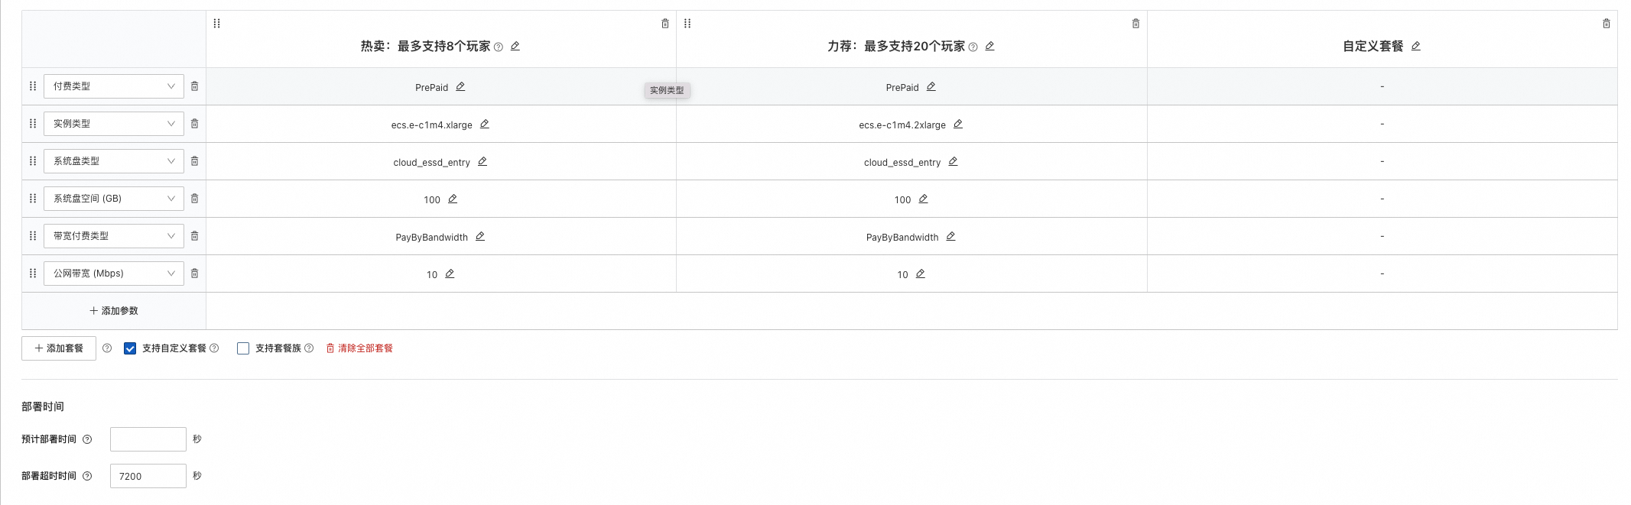Enable 支持套餐族 checkbox
Image resolution: width=1631 pixels, height=505 pixels.
click(243, 348)
